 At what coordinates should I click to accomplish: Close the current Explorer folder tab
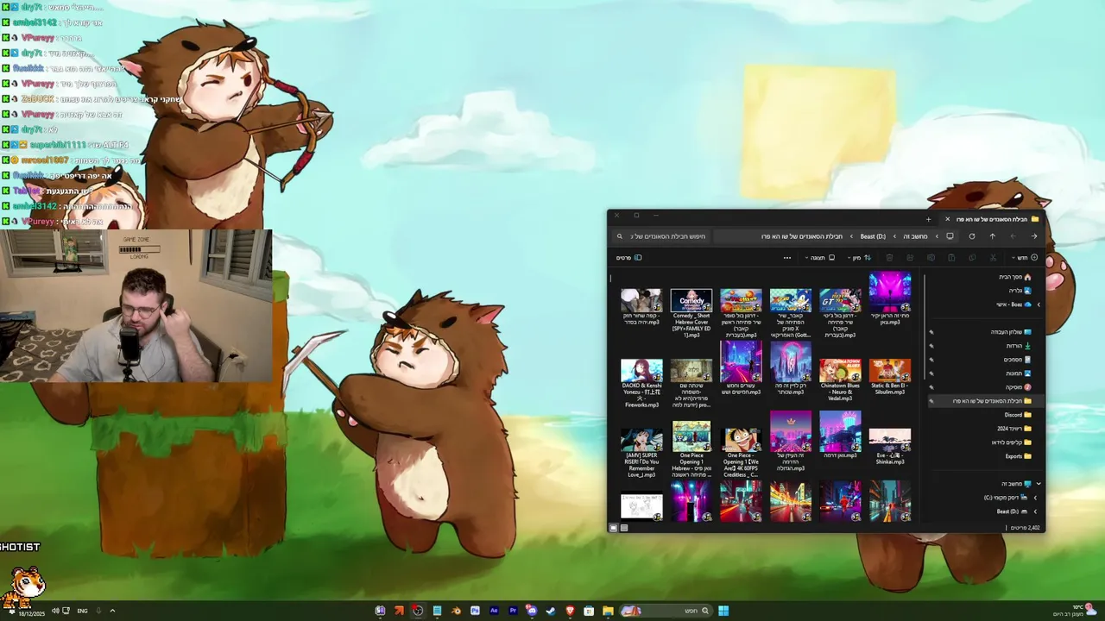click(x=948, y=219)
